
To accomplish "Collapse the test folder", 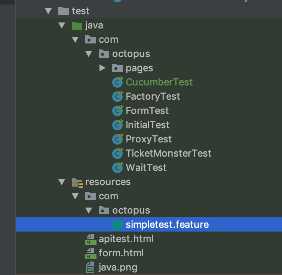I will [48, 11].
